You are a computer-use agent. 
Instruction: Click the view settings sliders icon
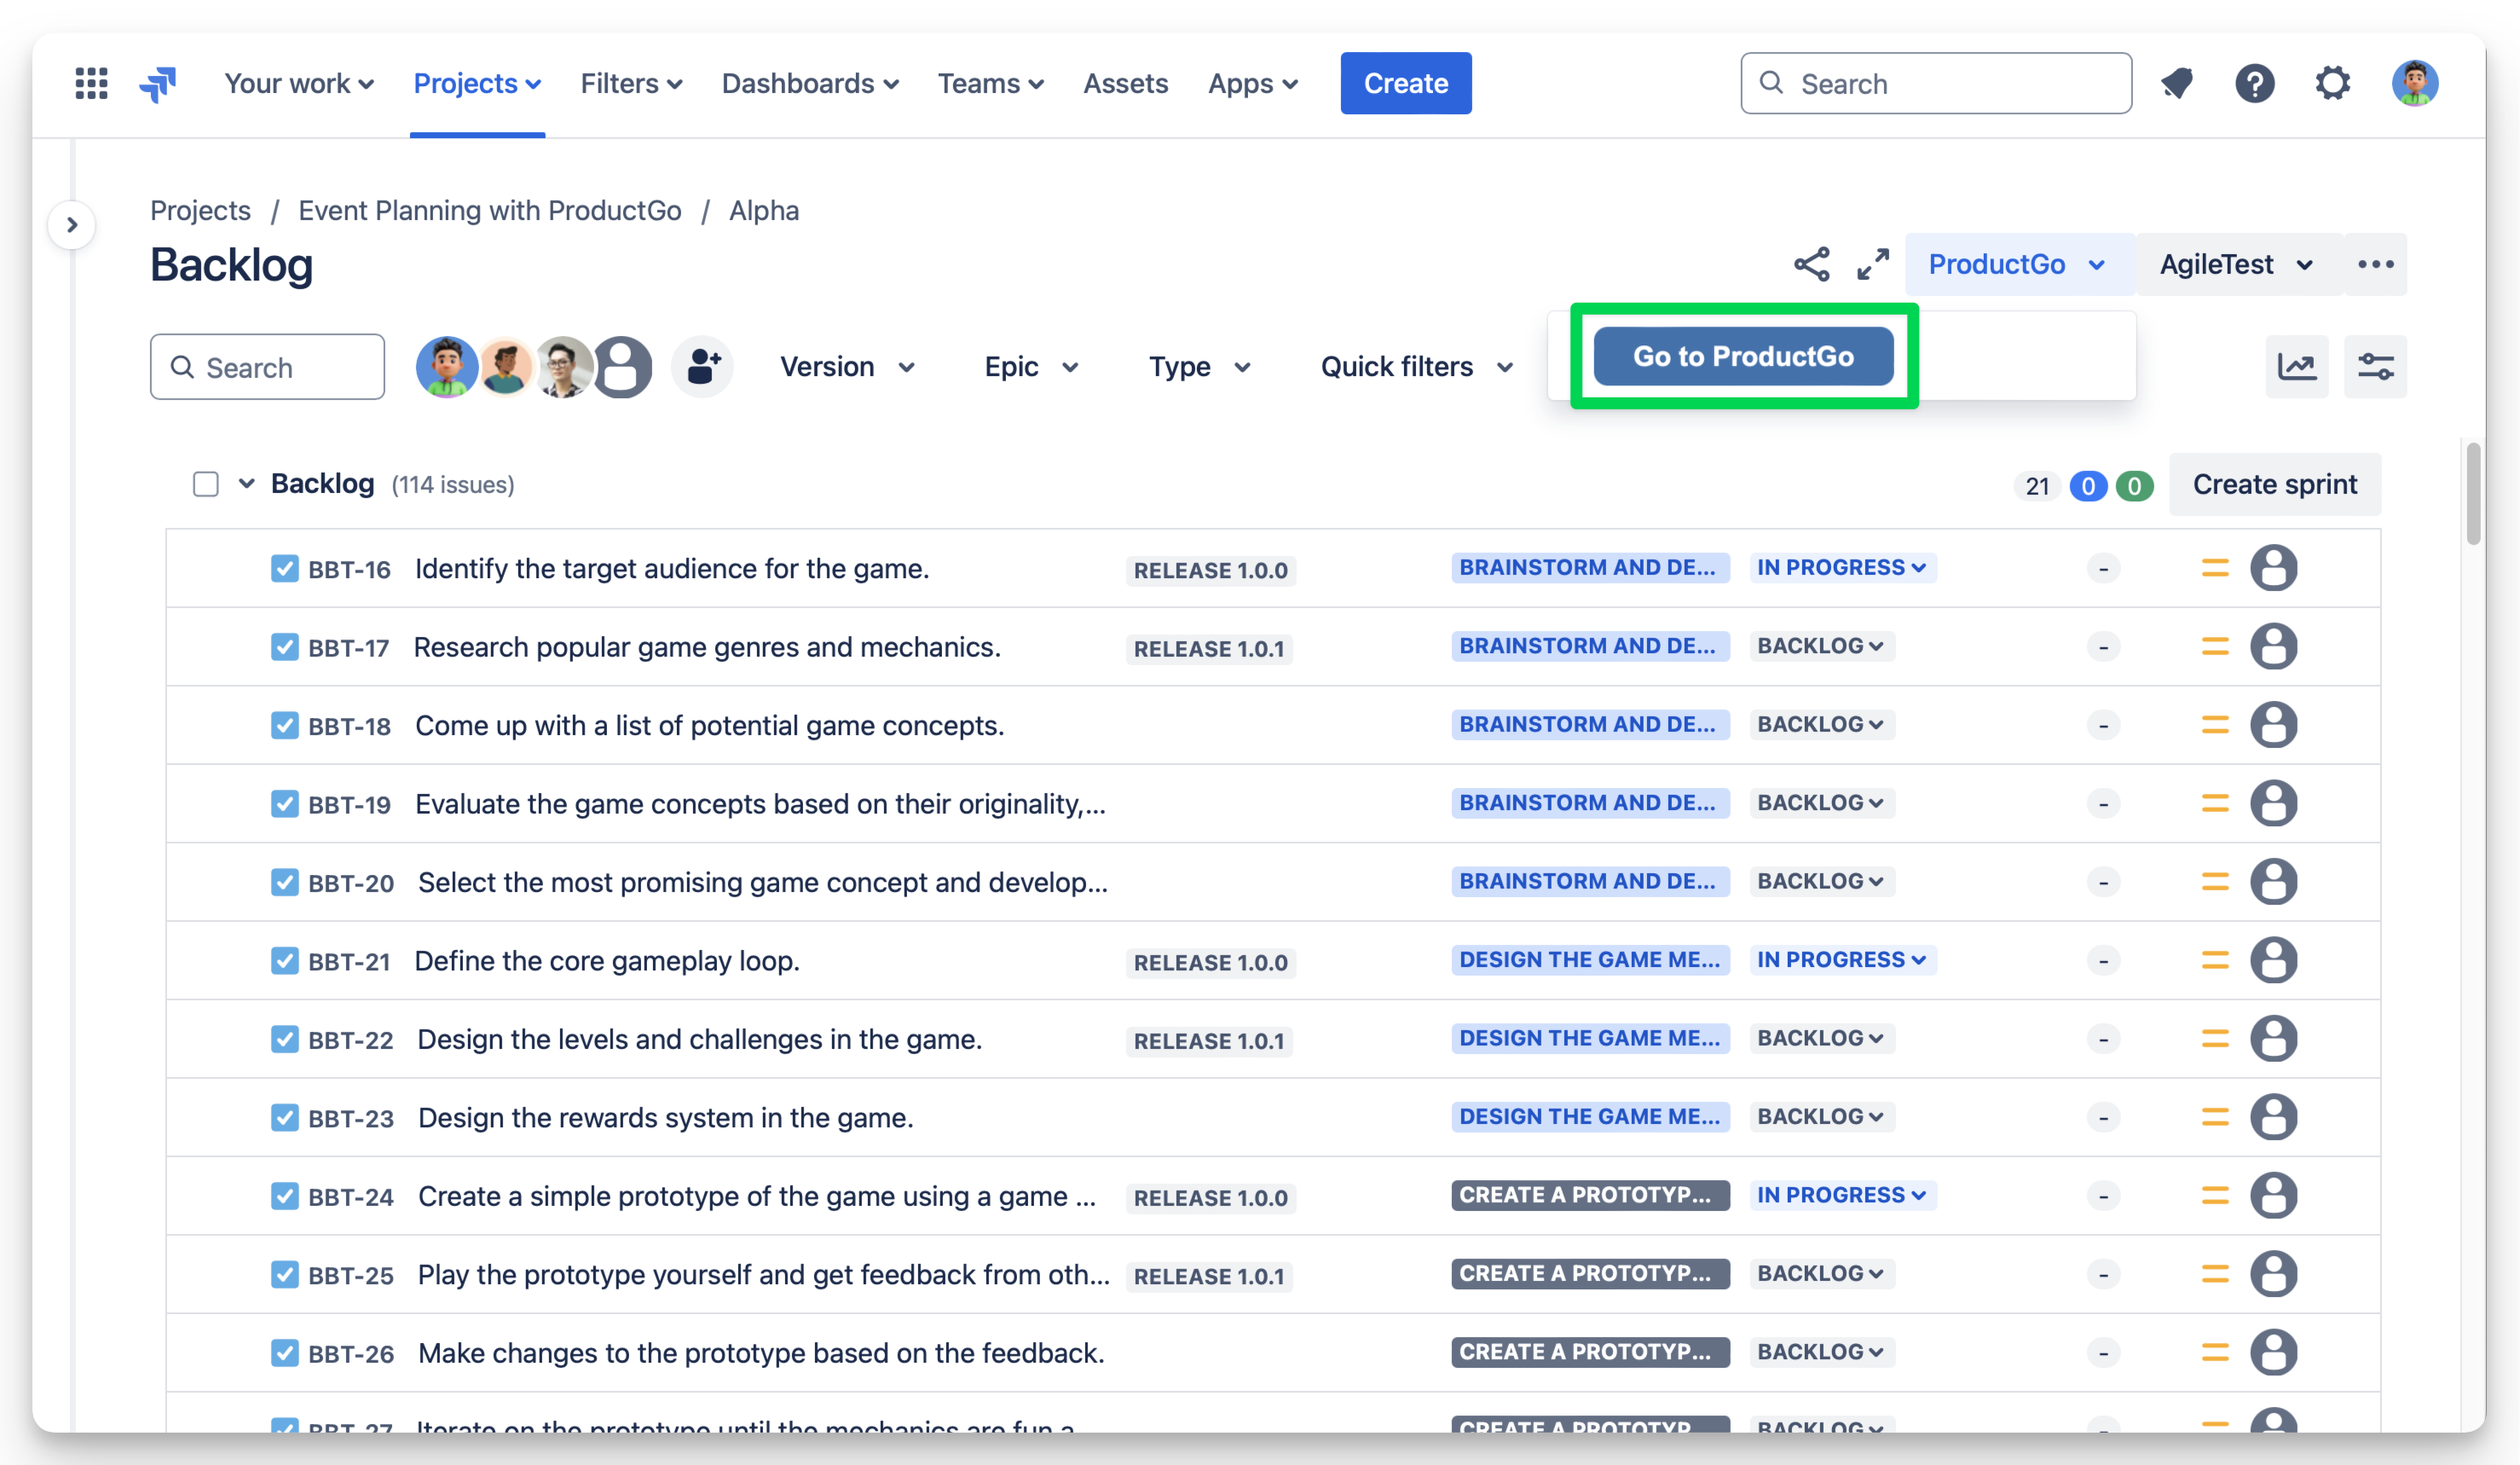pos(2376,366)
